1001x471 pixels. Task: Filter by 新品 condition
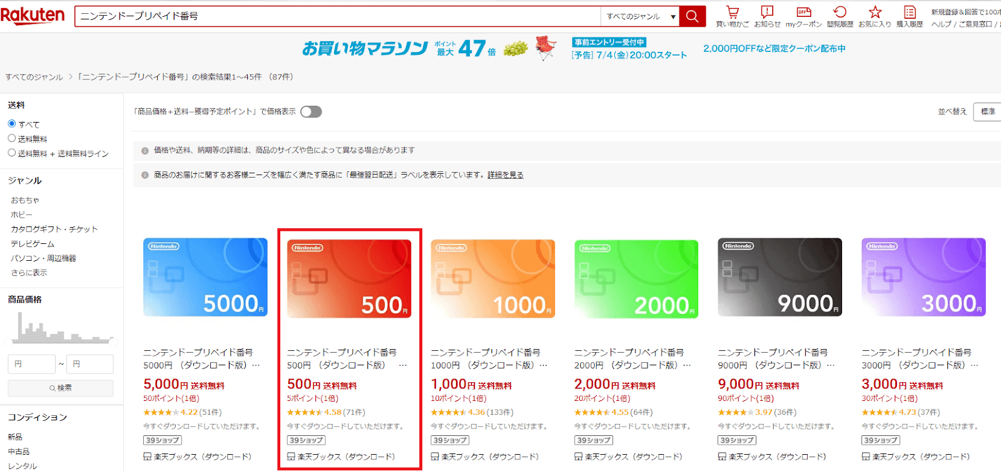coord(15,437)
